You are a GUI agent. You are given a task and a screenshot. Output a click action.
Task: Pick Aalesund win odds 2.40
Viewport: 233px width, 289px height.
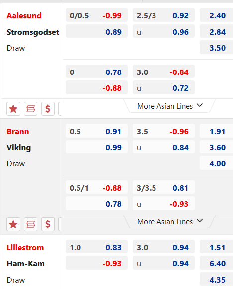click(217, 15)
